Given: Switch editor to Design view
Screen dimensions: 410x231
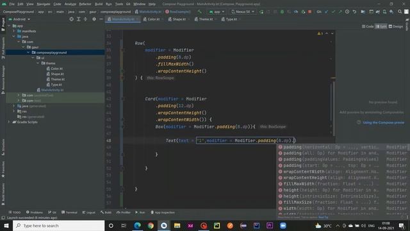Looking at the screenshot, I should pyautogui.click(x=396, y=26).
